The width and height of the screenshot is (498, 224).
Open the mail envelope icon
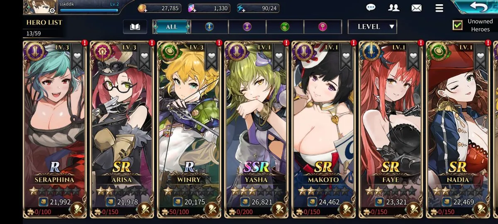pyautogui.click(x=416, y=7)
